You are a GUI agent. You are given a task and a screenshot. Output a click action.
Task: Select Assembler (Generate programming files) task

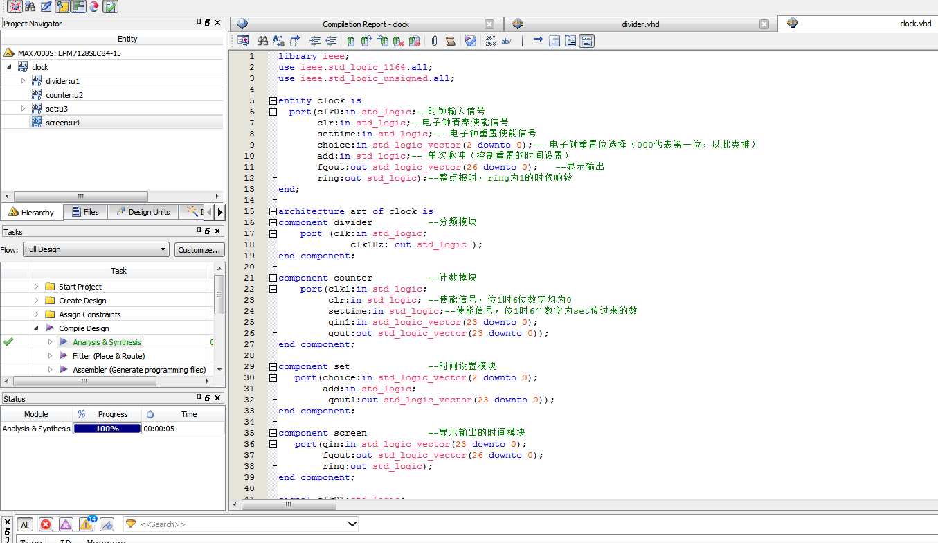click(x=139, y=369)
